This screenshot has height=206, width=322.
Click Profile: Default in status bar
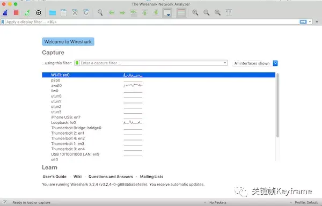coord(306,202)
